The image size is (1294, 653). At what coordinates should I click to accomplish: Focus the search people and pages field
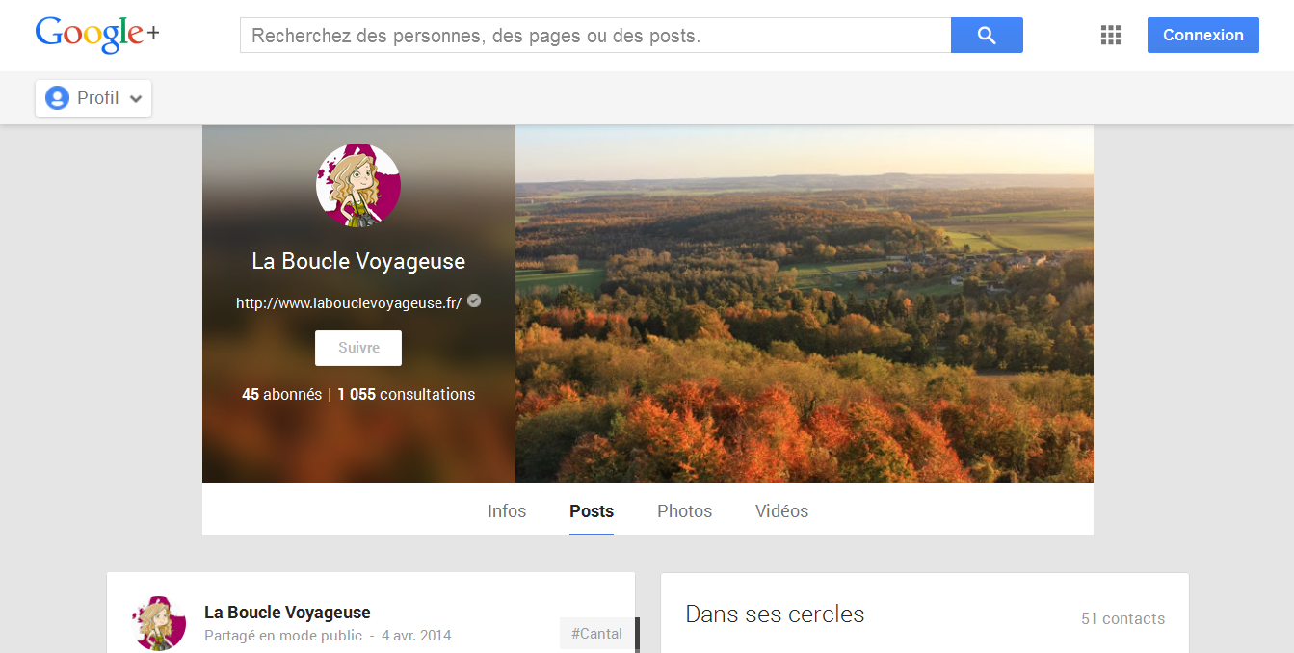pos(595,36)
